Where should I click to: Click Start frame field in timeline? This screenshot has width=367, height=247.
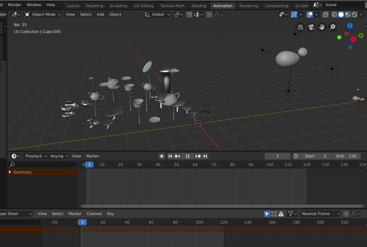pos(316,156)
